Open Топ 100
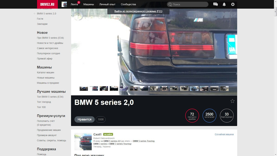 point(41,107)
